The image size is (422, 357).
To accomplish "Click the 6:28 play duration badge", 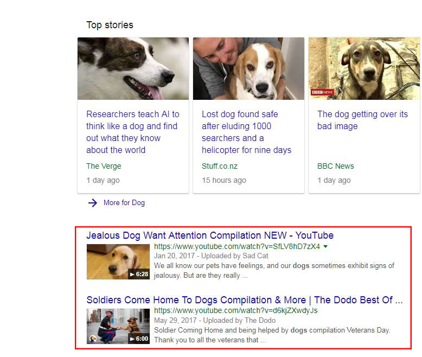I will coord(139,274).
